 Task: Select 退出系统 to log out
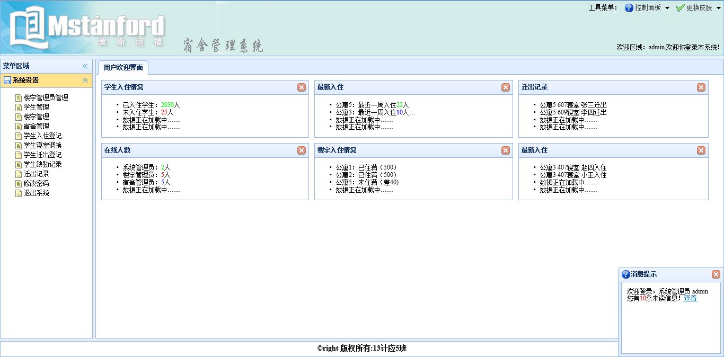[x=36, y=193]
